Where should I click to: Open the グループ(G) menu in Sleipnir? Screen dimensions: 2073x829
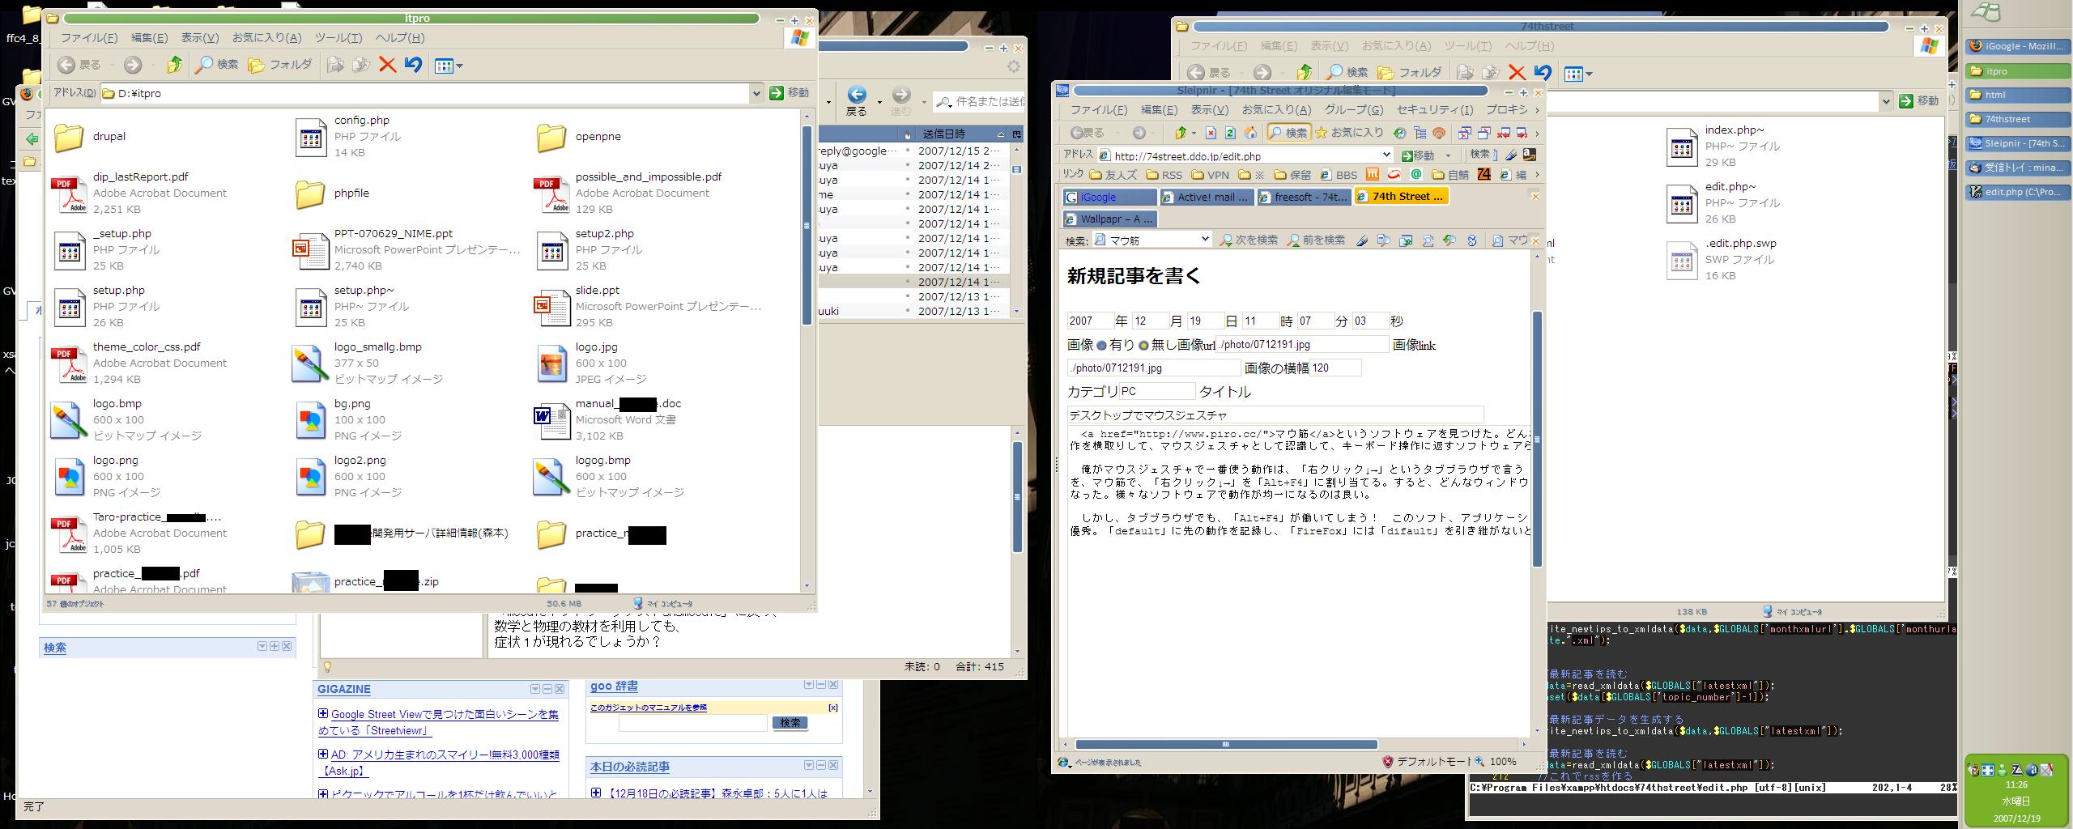[1353, 110]
